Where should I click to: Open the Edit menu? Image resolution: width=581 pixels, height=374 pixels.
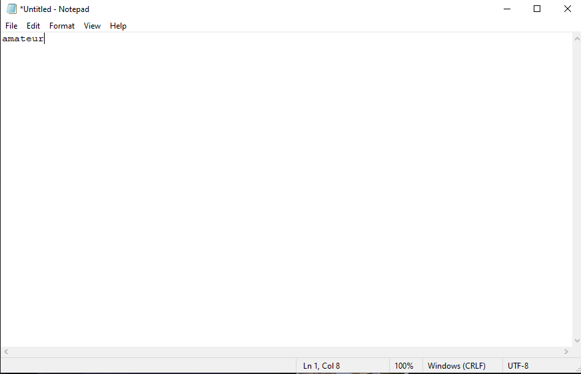click(x=33, y=26)
